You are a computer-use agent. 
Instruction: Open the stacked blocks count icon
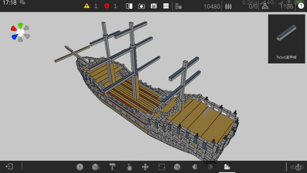265,7
